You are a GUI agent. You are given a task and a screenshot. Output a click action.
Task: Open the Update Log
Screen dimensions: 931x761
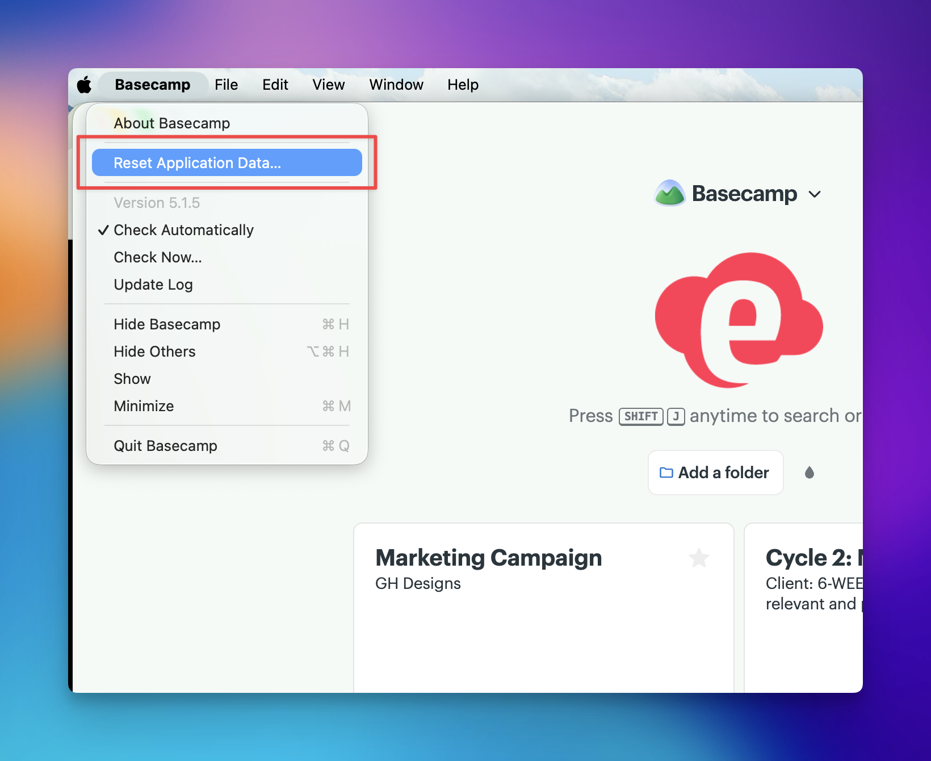tap(227, 285)
